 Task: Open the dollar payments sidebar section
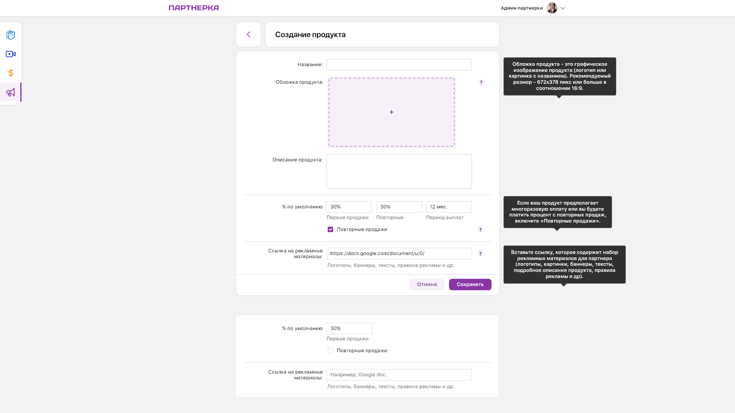11,73
